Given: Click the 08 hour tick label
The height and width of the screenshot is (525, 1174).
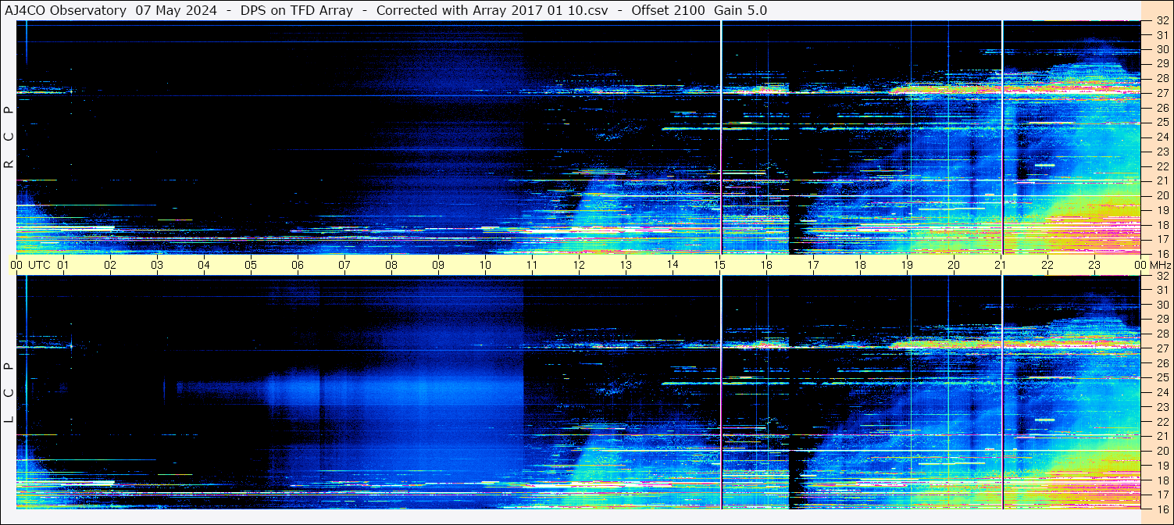Looking at the screenshot, I should (391, 265).
